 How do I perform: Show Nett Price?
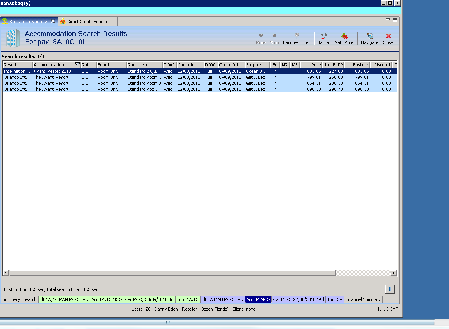coord(344,38)
